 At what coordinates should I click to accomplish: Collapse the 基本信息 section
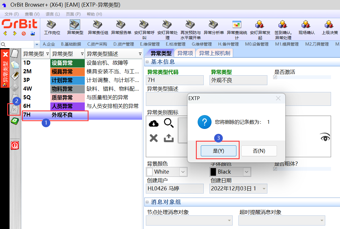(147, 62)
